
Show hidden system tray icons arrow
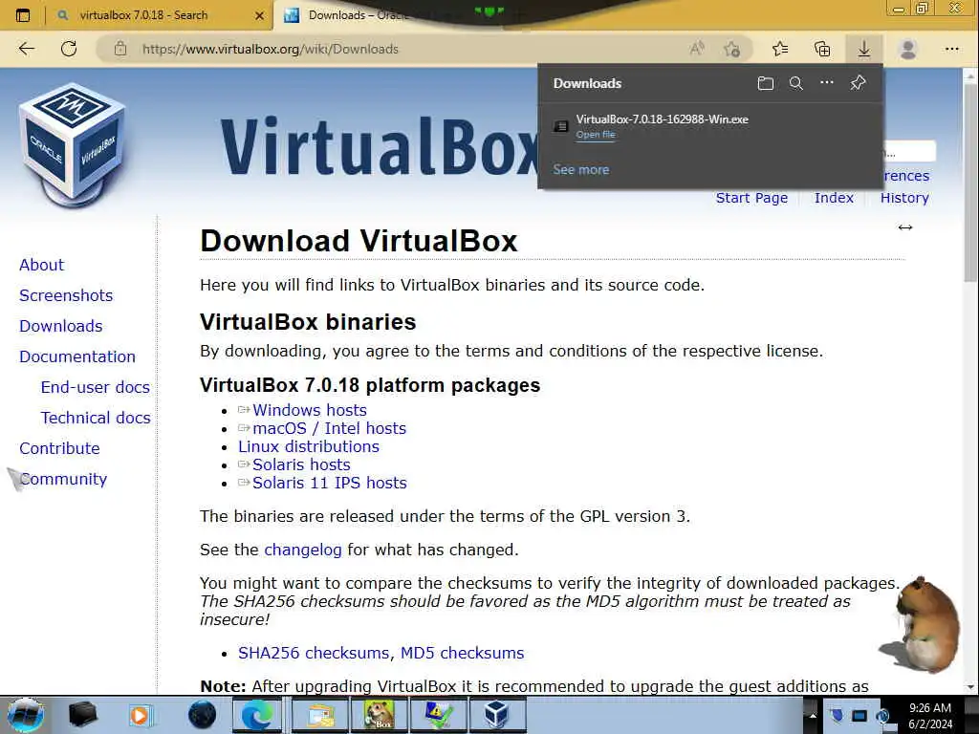[x=812, y=715]
